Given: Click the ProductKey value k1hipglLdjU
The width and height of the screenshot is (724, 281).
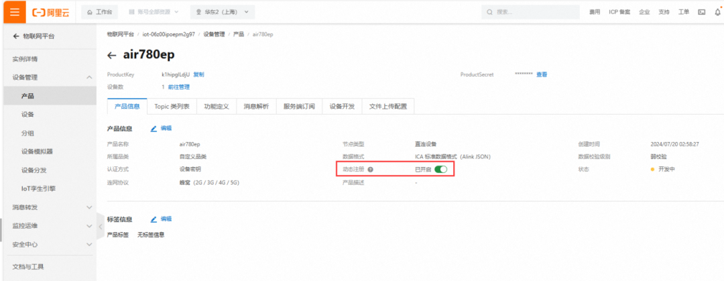Looking at the screenshot, I should [176, 74].
